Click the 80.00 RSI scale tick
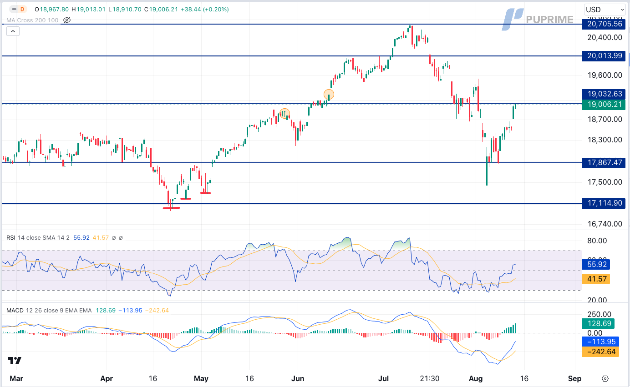 tap(597, 241)
